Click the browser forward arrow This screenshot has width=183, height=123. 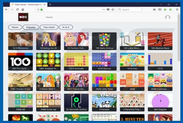(12, 9)
